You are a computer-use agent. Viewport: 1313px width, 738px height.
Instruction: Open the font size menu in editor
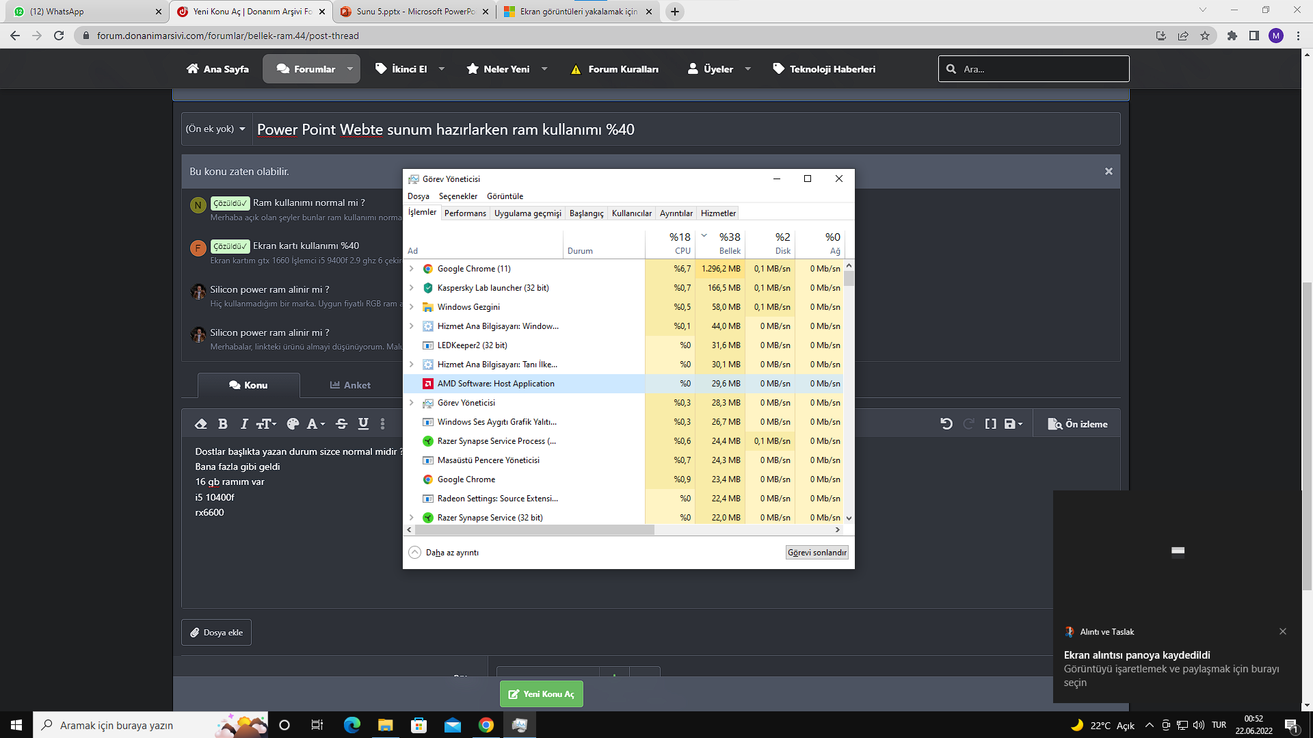coord(266,424)
